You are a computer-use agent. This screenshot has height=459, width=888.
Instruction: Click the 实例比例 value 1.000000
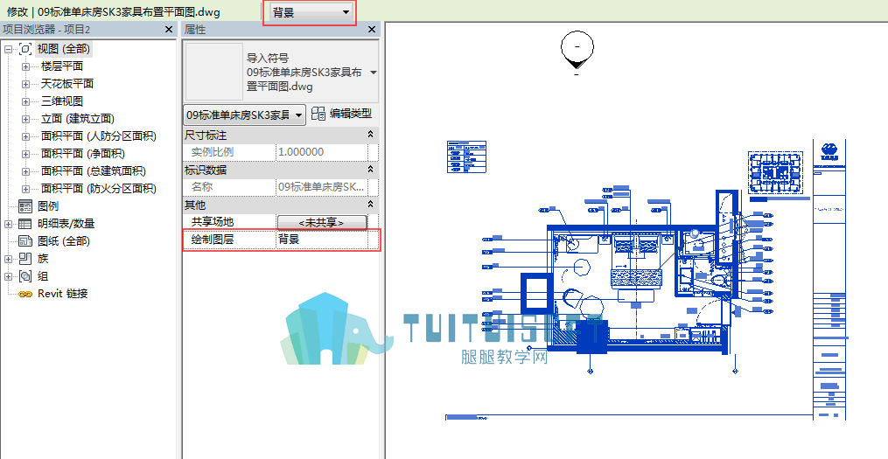(x=322, y=152)
